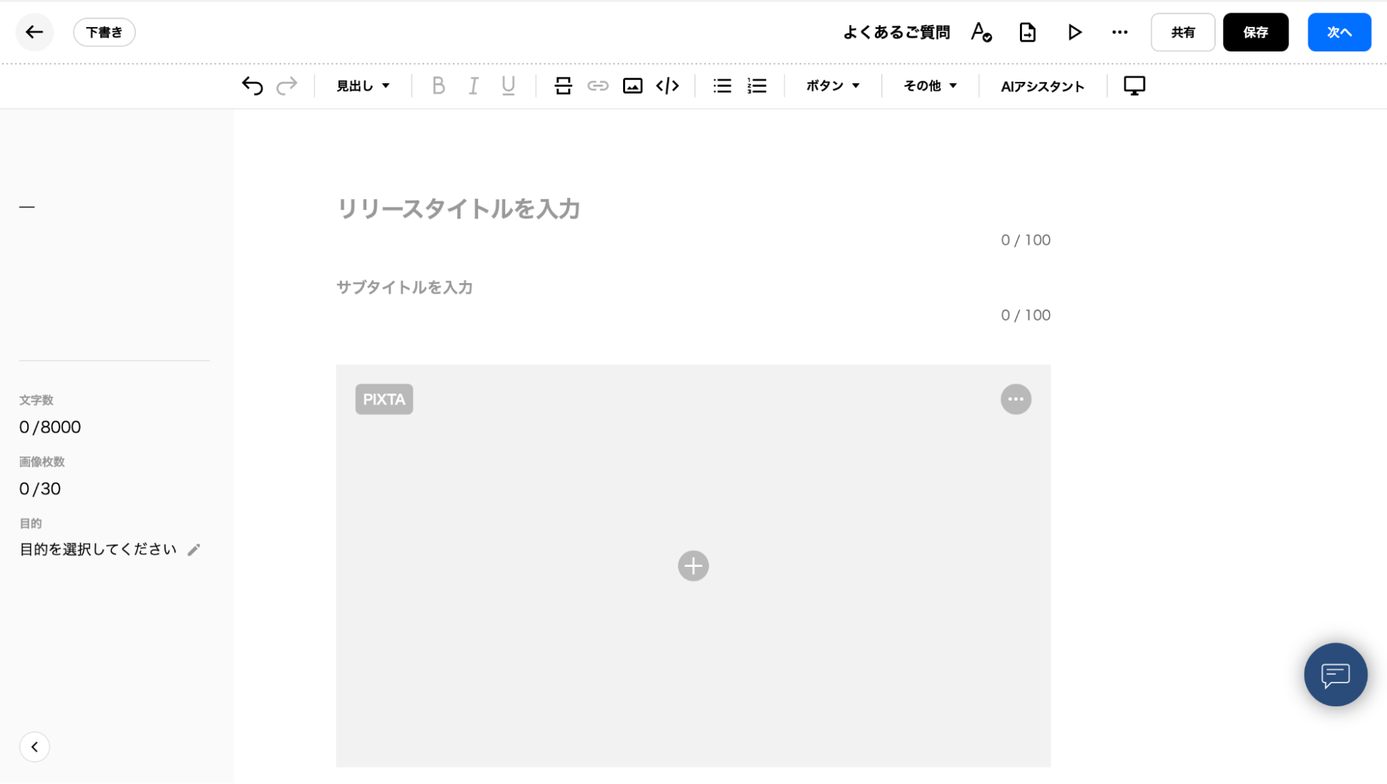Click the black 保存 save button
1387x784 pixels.
1255,33
